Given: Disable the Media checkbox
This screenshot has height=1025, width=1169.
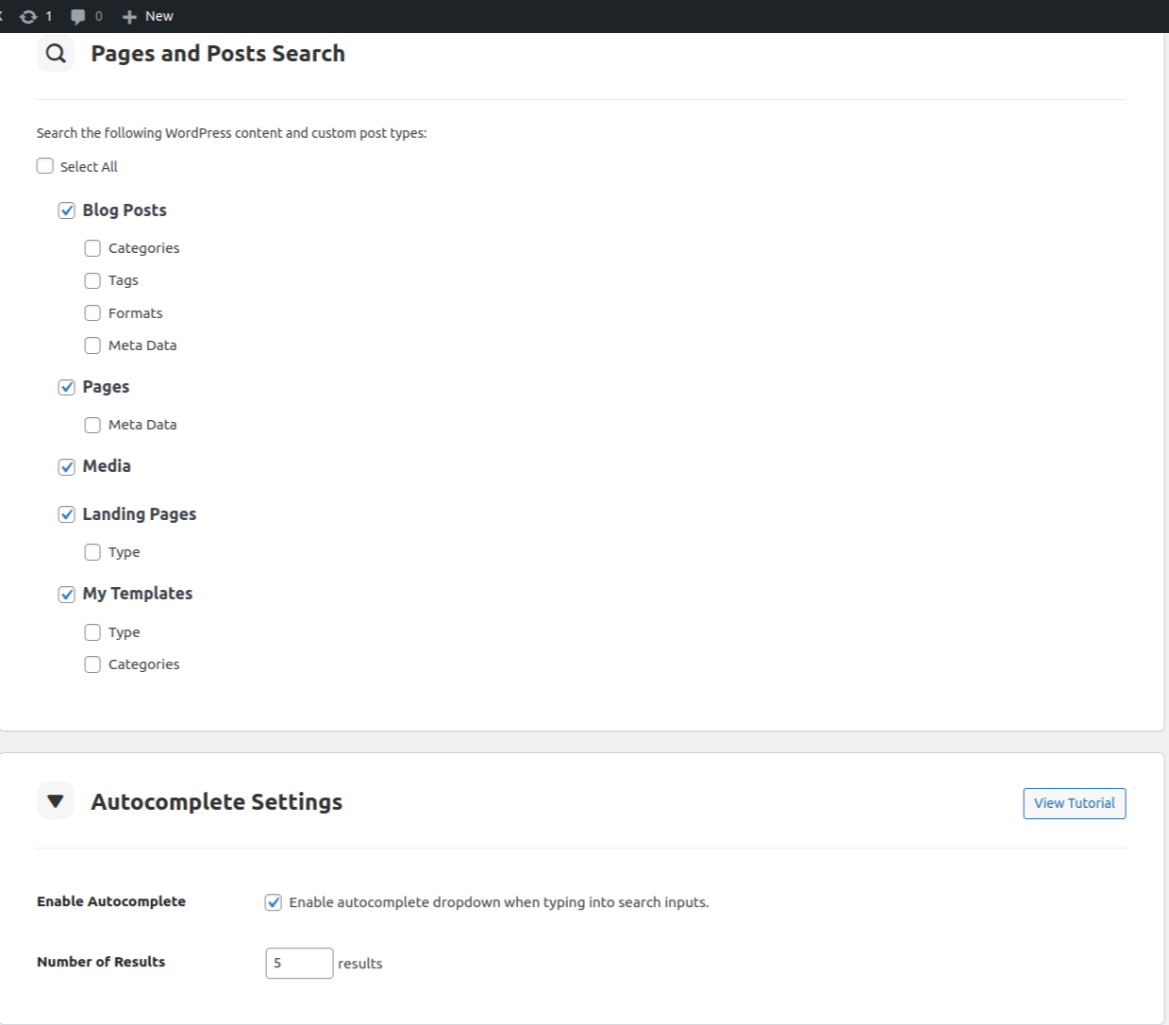Looking at the screenshot, I should [x=67, y=466].
